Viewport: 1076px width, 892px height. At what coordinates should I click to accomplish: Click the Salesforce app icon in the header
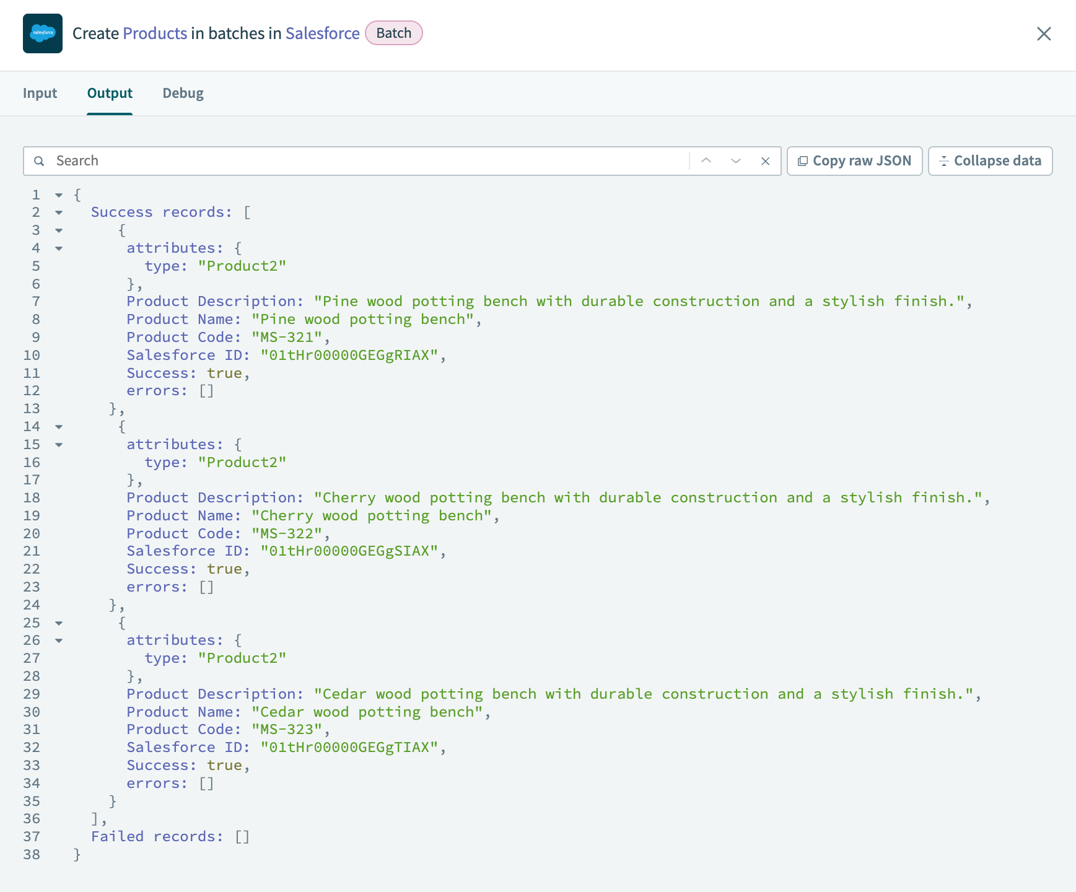(42, 33)
